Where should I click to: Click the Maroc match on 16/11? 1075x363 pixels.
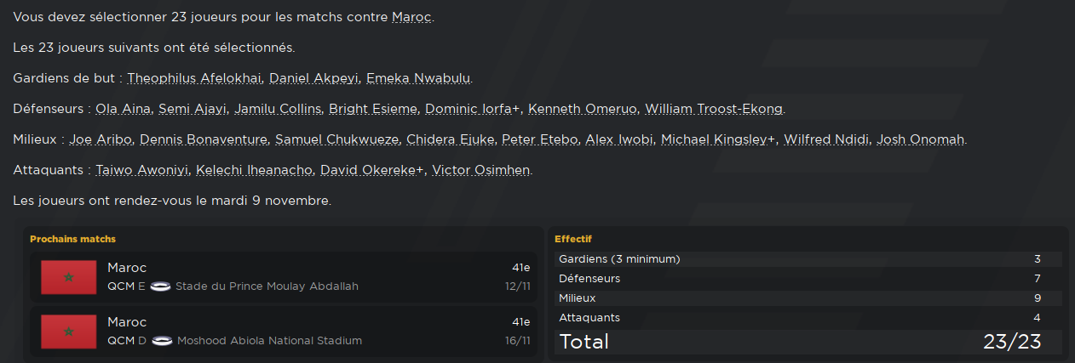[x=285, y=332]
